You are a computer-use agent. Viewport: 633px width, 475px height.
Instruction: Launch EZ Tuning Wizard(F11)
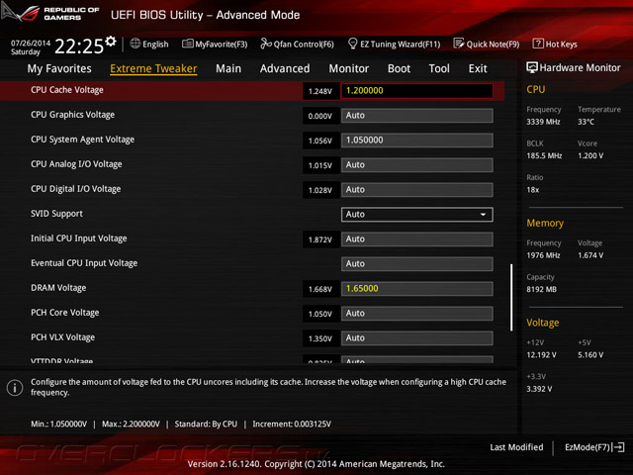click(394, 44)
